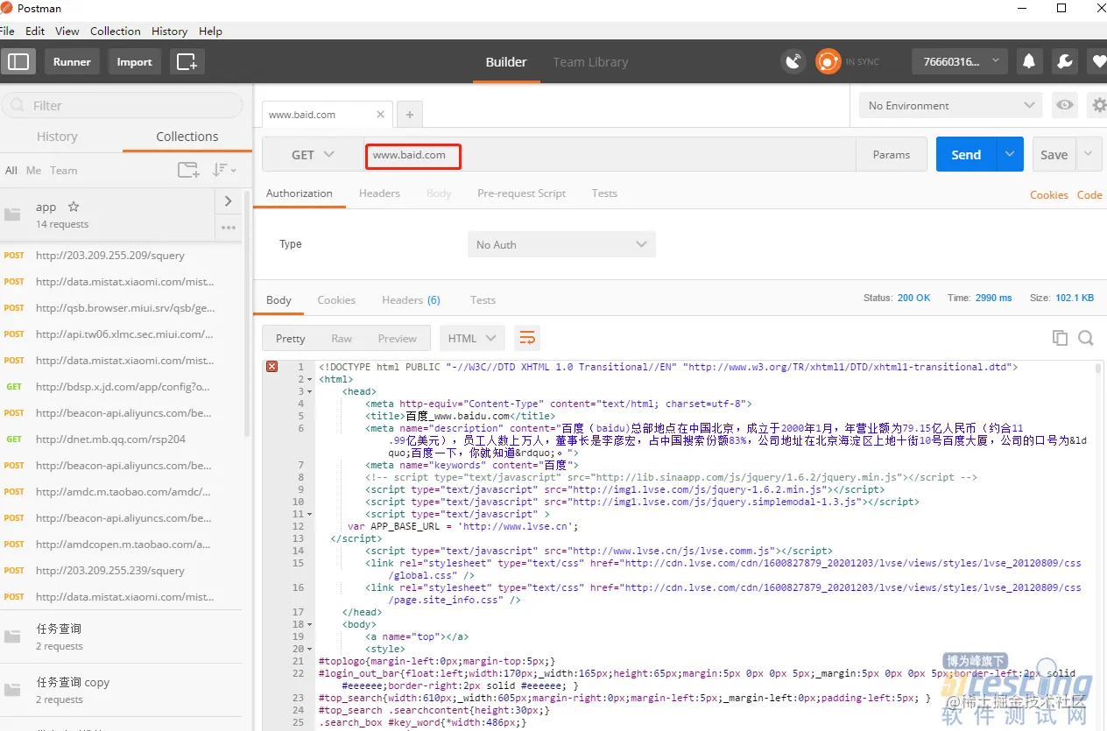Viewport: 1107px width, 731px height.
Task: Open app collection three-dot menu
Action: [x=229, y=228]
